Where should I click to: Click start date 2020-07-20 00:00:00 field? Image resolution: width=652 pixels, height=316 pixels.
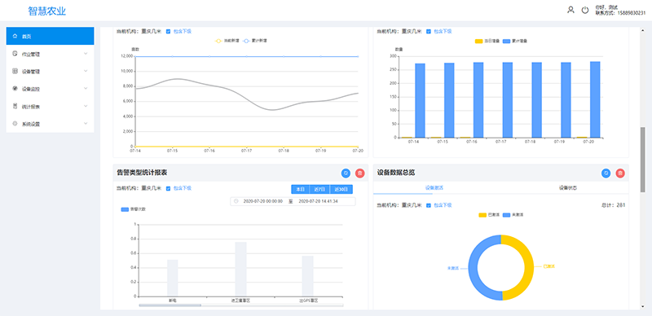pyautogui.click(x=262, y=201)
